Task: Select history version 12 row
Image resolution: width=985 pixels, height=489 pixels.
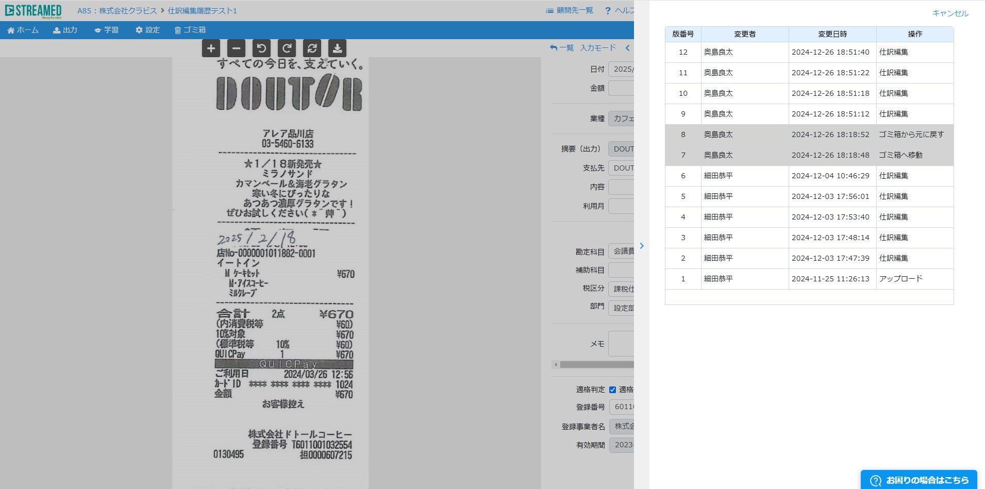Action: 809,52
